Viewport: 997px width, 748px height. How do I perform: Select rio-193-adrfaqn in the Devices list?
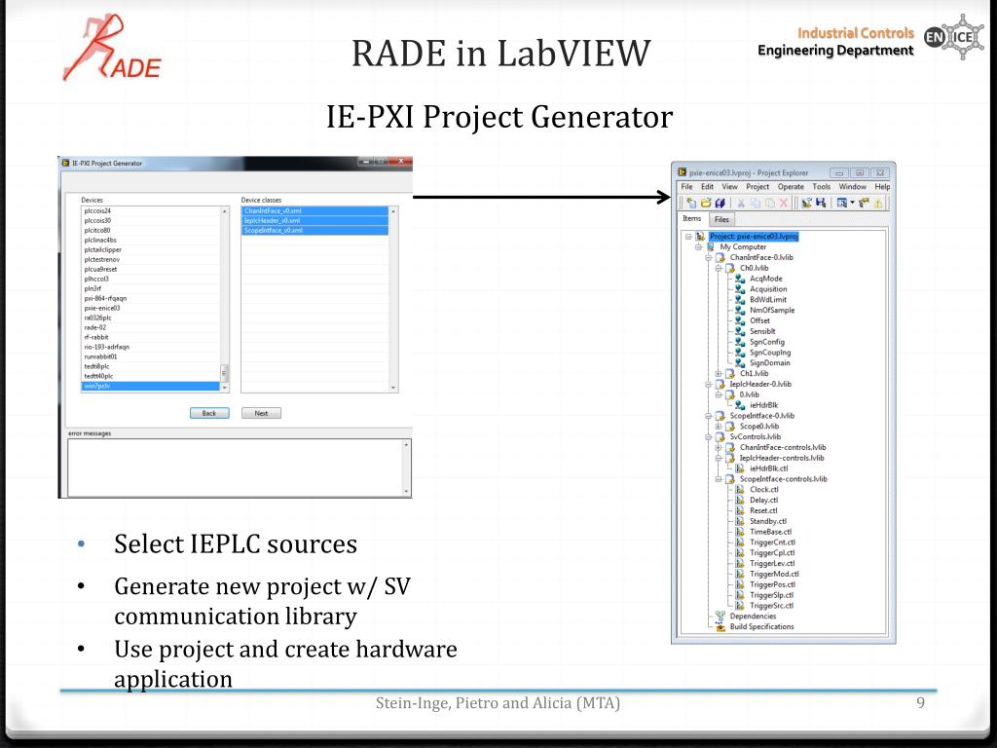click(151, 348)
